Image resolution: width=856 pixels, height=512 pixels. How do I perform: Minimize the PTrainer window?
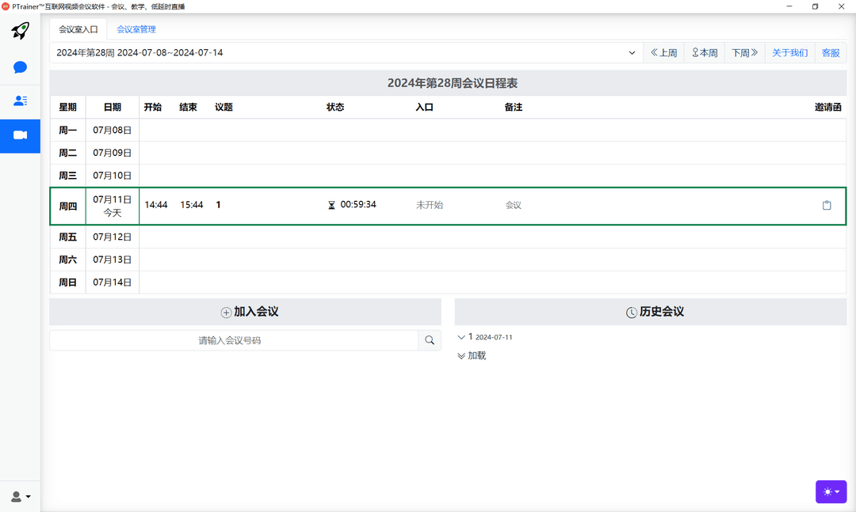point(789,6)
